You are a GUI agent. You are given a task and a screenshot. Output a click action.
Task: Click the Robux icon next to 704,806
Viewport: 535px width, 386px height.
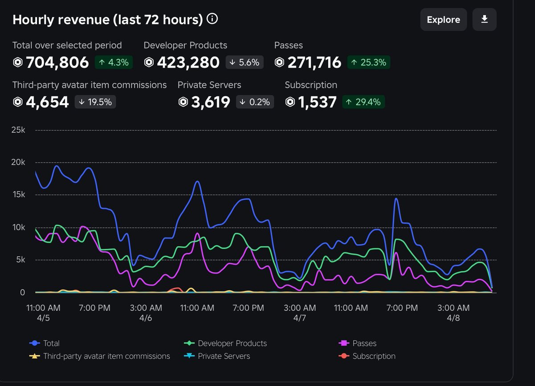coord(18,63)
